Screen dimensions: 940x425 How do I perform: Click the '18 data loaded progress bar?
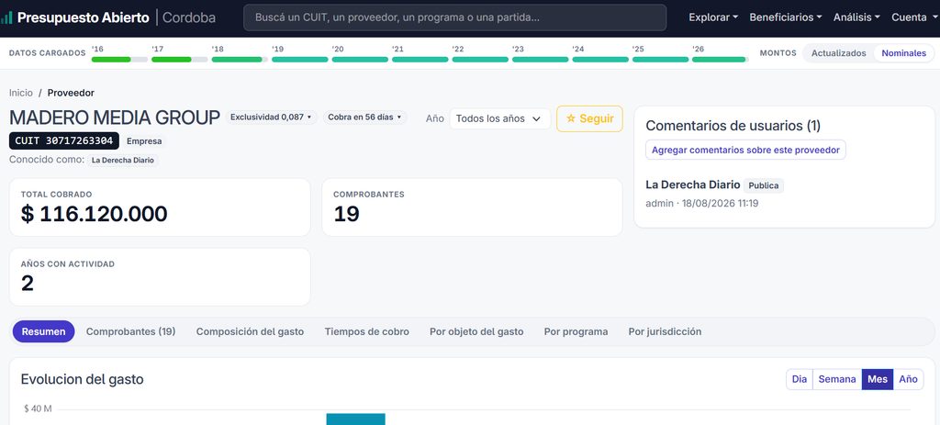pyautogui.click(x=240, y=60)
